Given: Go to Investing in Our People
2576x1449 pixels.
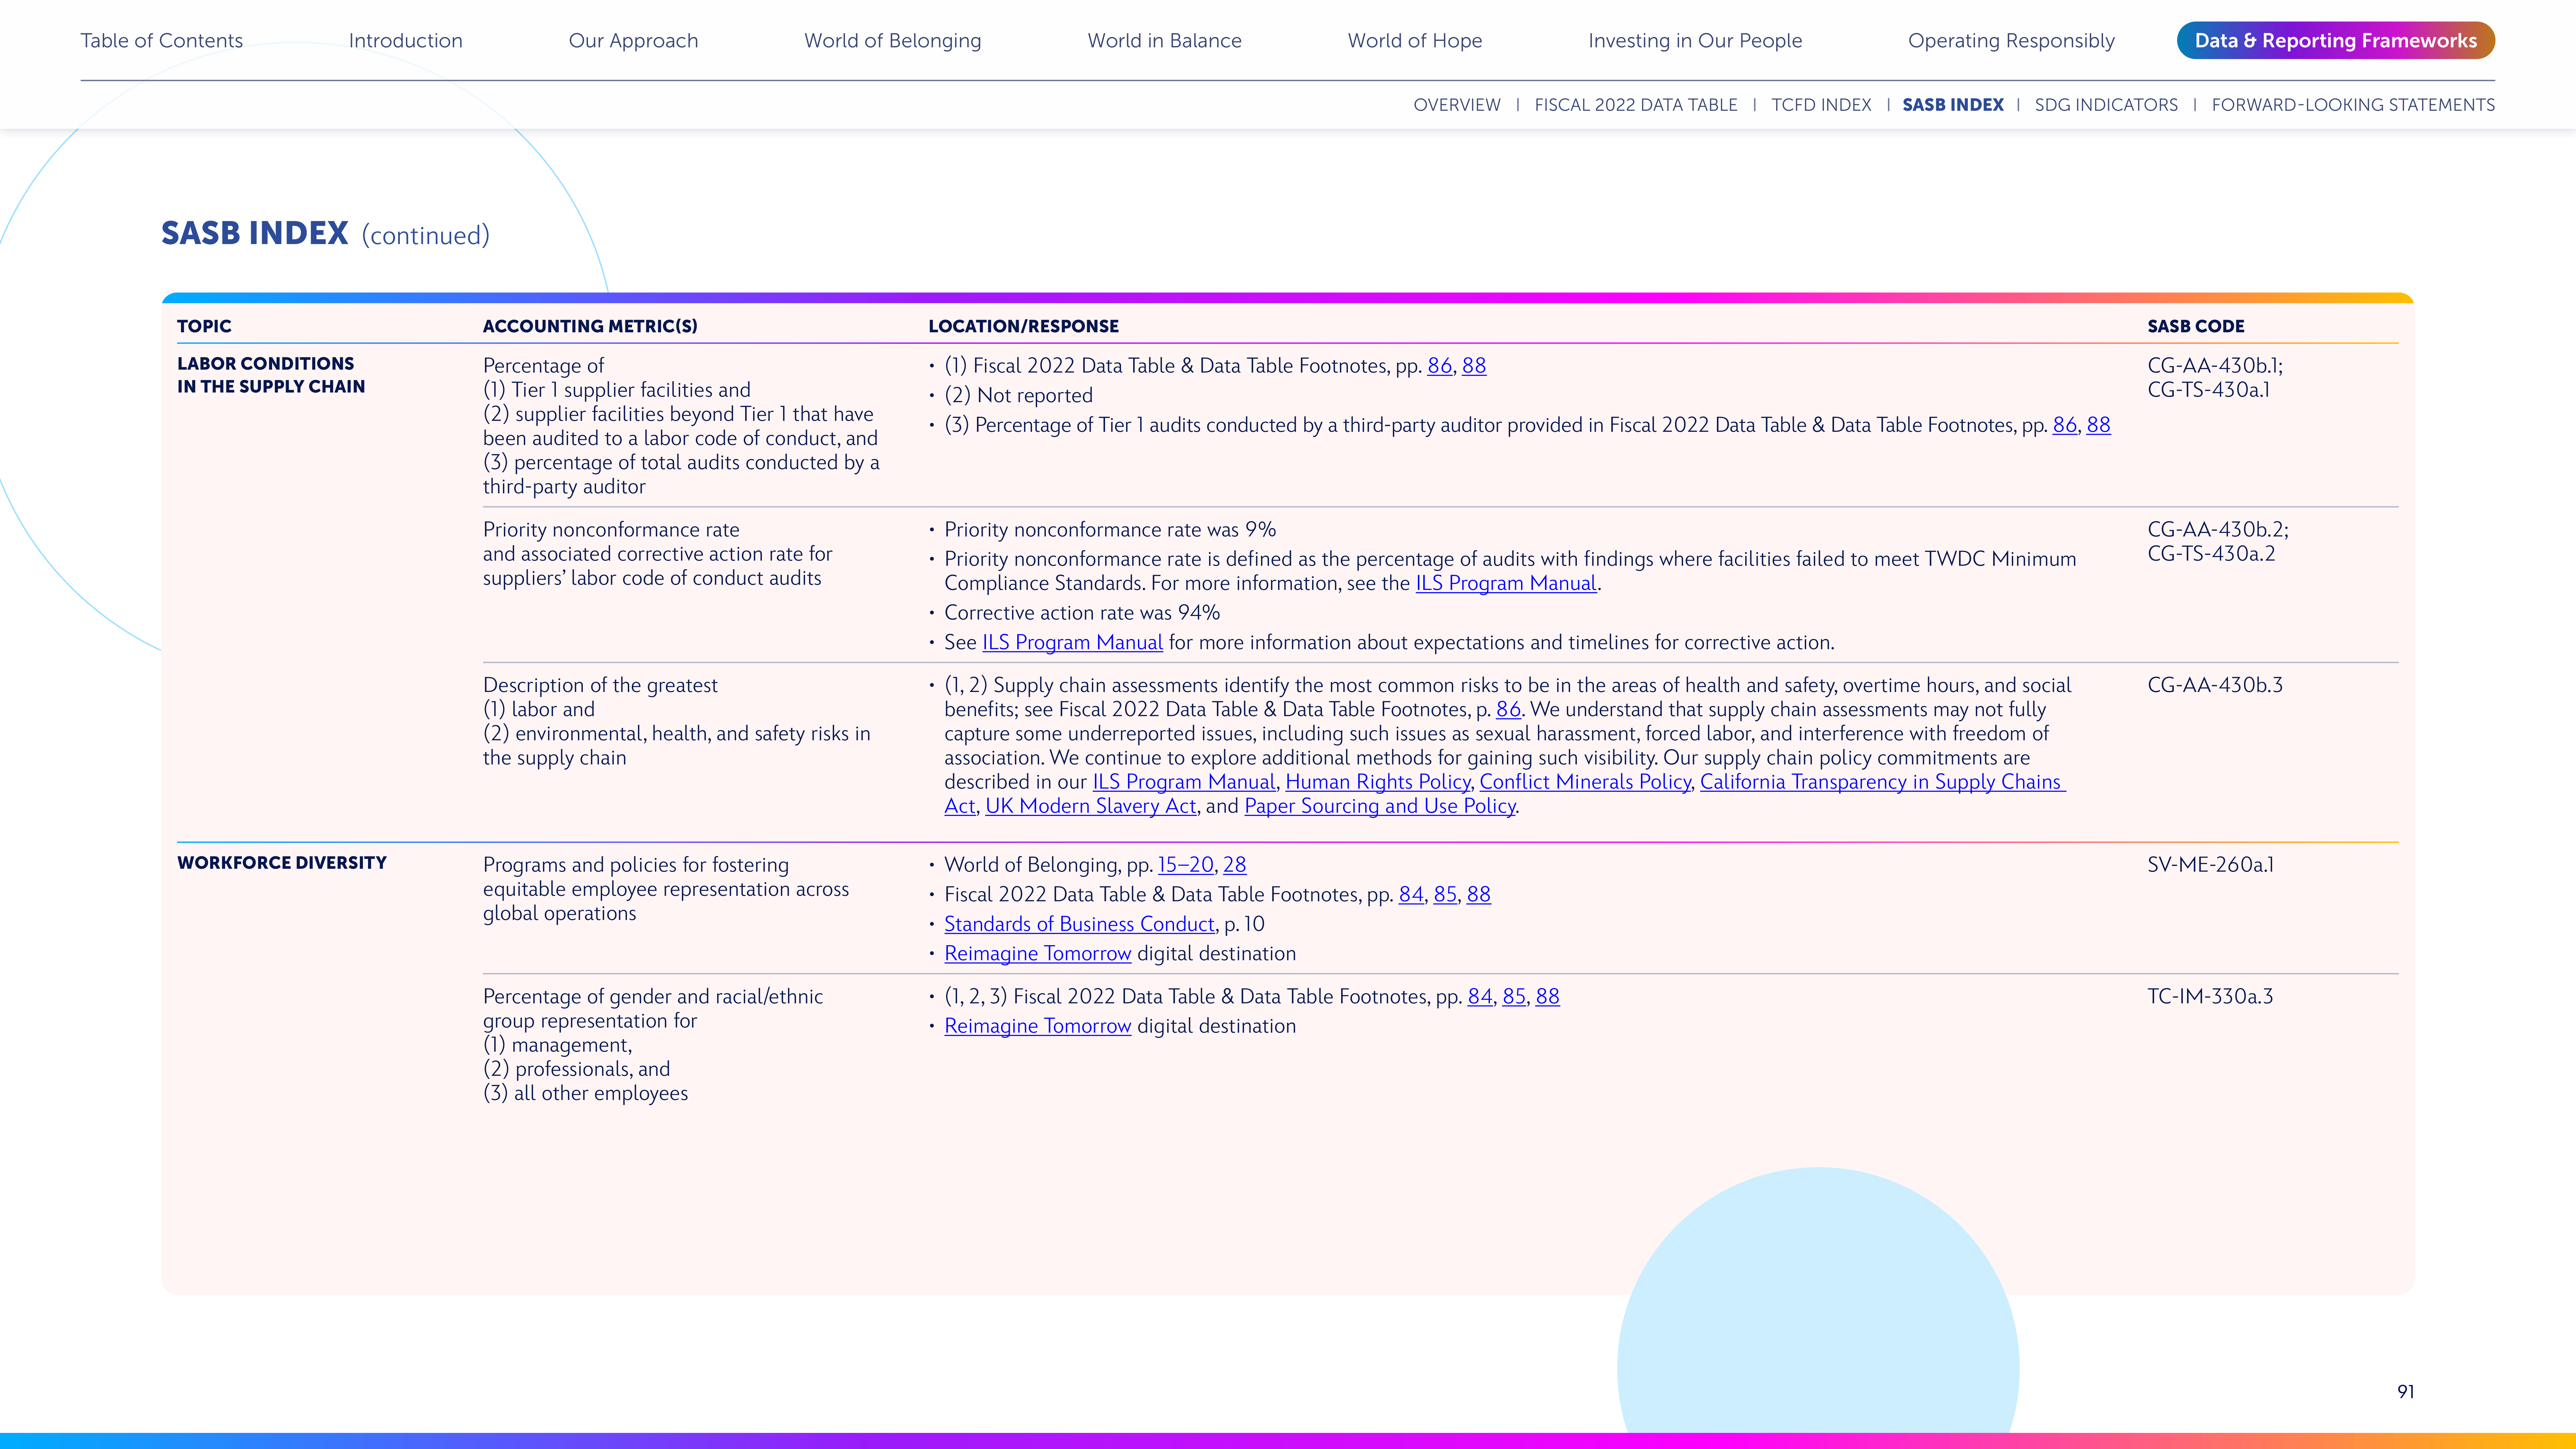Looking at the screenshot, I should (x=1695, y=41).
